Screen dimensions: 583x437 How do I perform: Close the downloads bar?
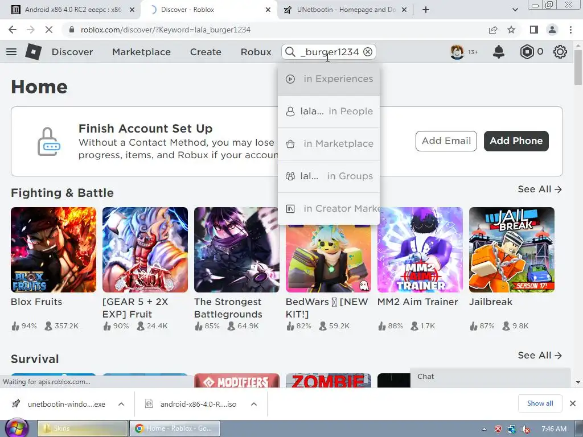click(x=573, y=403)
